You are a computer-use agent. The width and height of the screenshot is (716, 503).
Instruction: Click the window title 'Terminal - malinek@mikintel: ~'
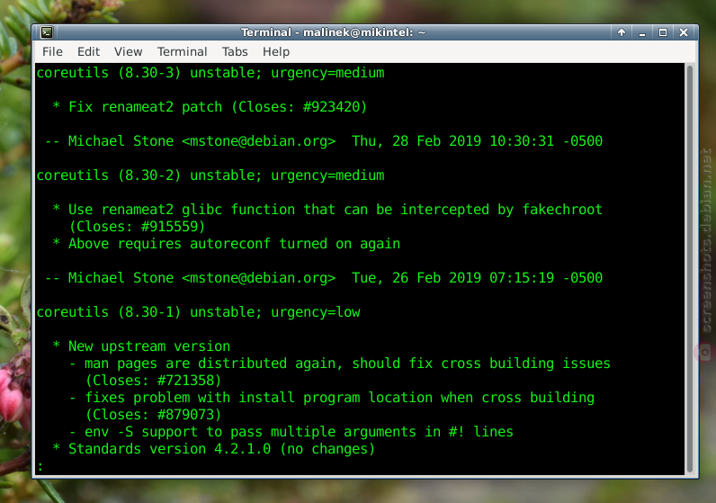[333, 32]
